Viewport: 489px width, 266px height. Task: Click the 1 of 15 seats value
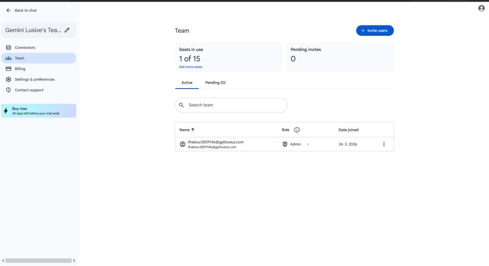point(189,59)
